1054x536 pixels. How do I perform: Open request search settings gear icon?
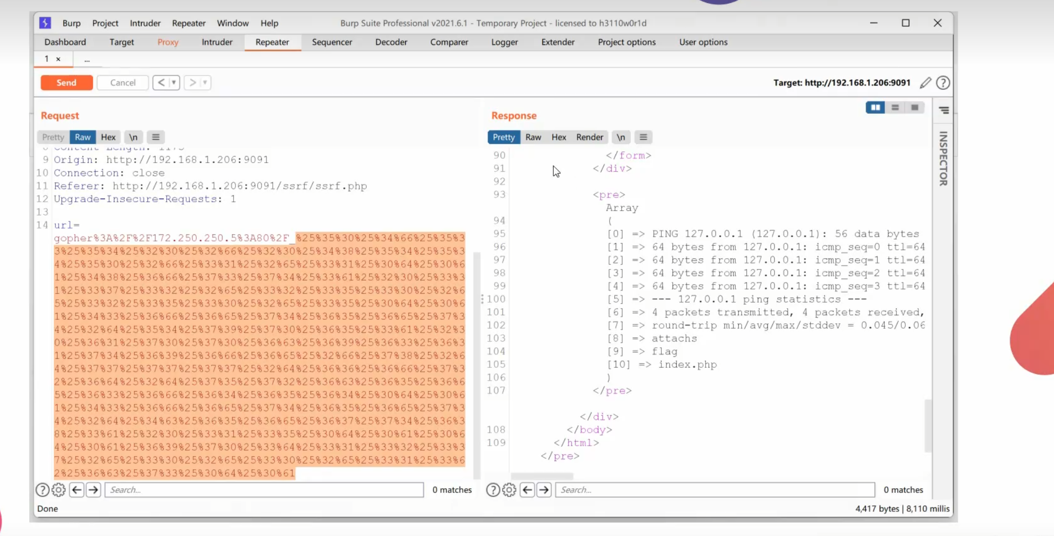[x=59, y=490]
